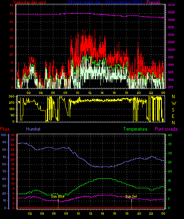Click the '180' wind direction axis value
Screen dimensions: 184x219
[x=11, y=109]
